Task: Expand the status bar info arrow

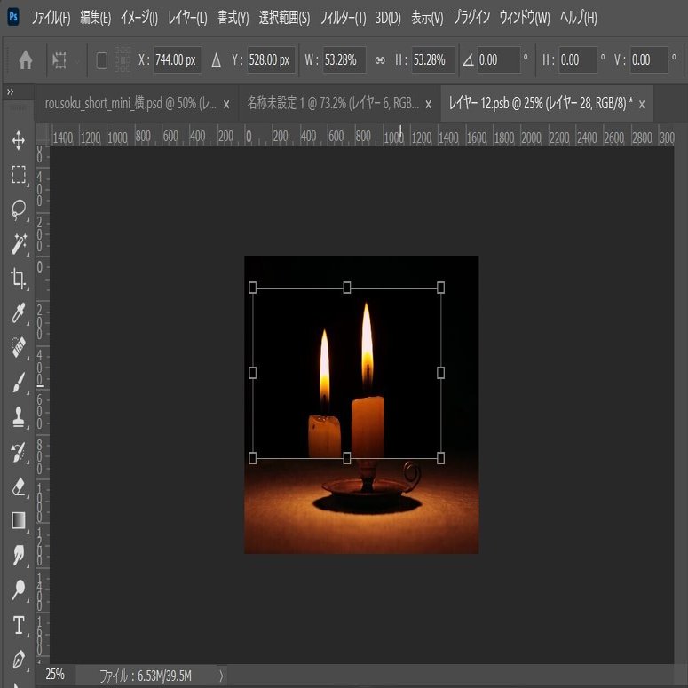Action: pos(221,676)
